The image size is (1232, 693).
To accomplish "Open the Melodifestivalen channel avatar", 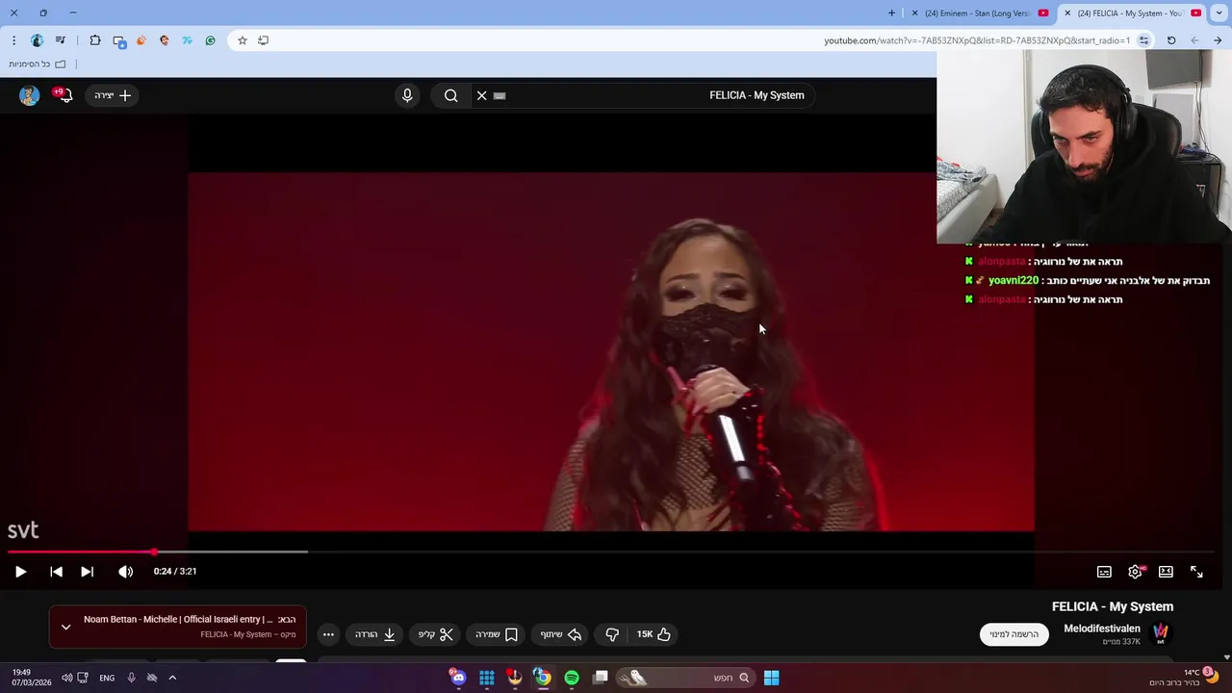I will (x=1161, y=634).
